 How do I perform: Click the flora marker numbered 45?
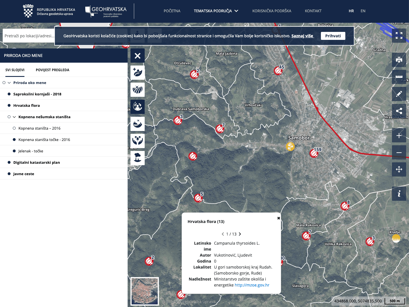click(279, 70)
